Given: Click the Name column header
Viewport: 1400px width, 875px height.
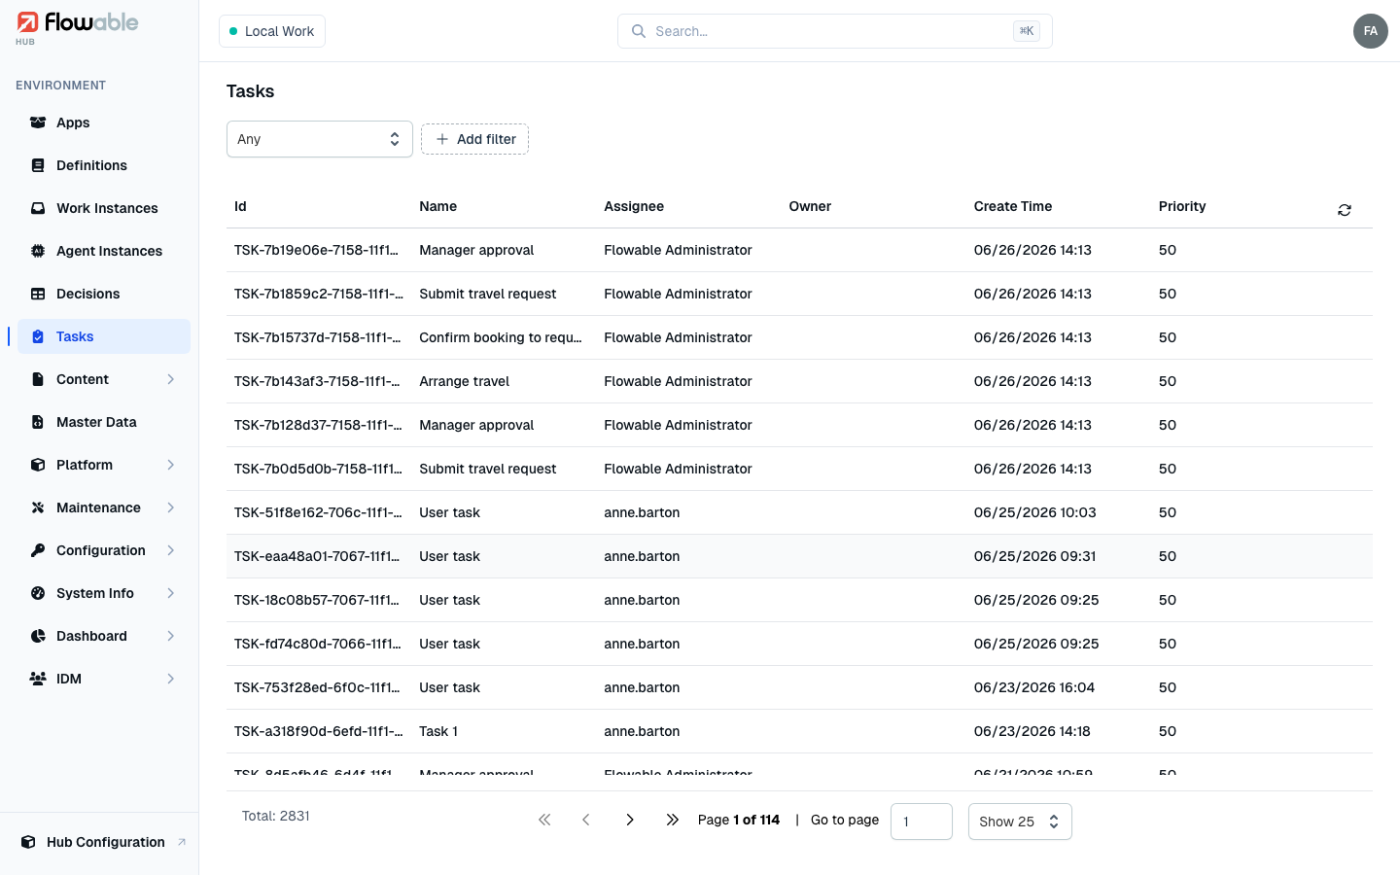Looking at the screenshot, I should point(437,206).
